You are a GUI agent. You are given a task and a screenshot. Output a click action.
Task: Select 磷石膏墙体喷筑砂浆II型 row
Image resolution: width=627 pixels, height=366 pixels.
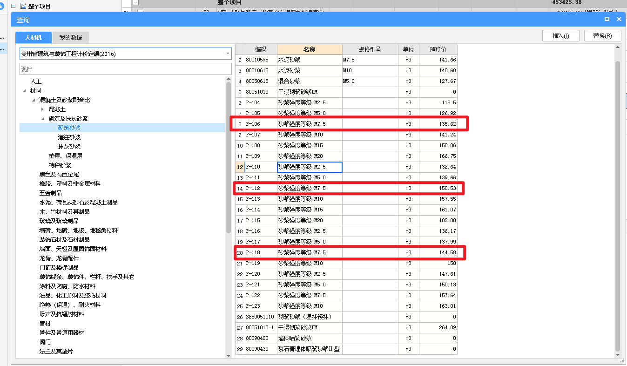click(x=346, y=349)
